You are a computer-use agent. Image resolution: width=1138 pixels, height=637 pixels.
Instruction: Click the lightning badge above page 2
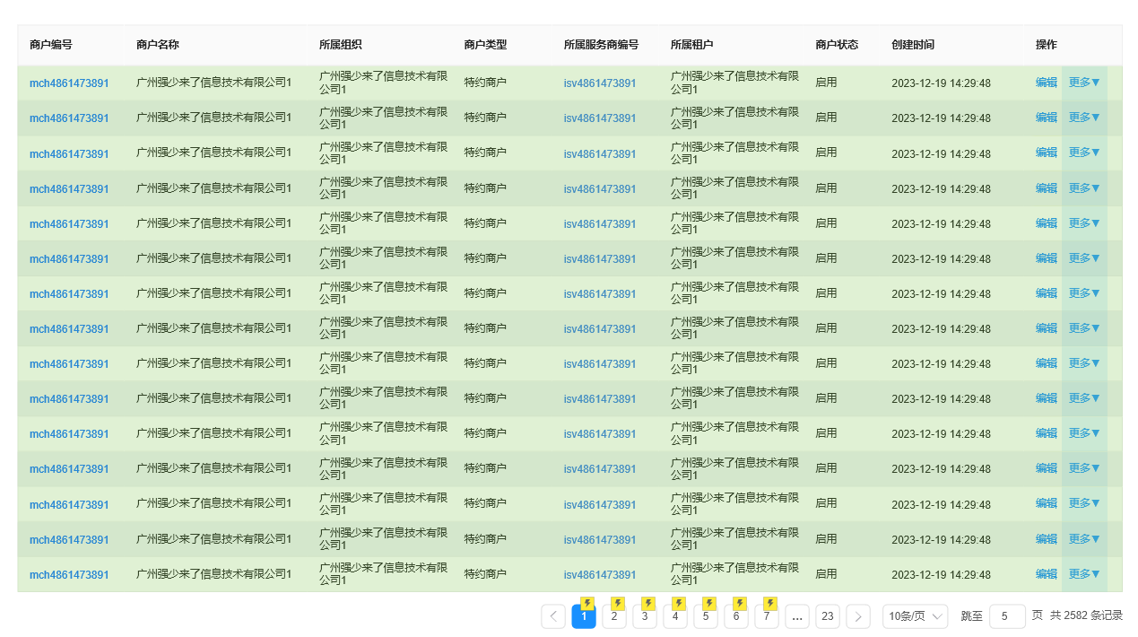[x=618, y=604]
